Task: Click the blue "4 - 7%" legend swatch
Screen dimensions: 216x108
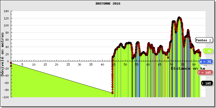Action: click(206, 62)
